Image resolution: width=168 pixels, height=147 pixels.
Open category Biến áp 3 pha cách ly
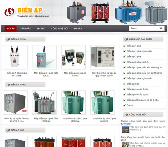click(138, 62)
